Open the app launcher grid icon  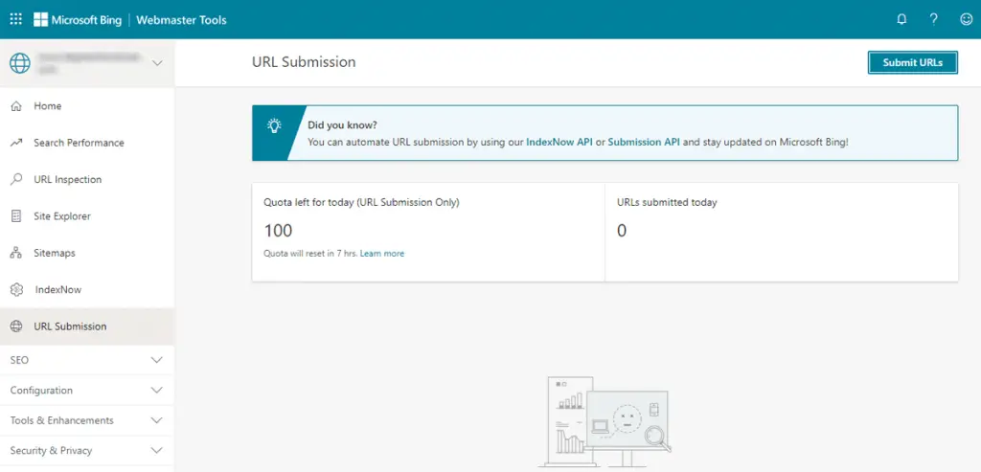16,19
